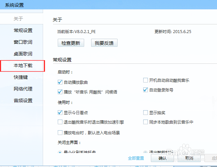Click the 我要反馈 button
The width and height of the screenshot is (217, 167).
tap(104, 43)
